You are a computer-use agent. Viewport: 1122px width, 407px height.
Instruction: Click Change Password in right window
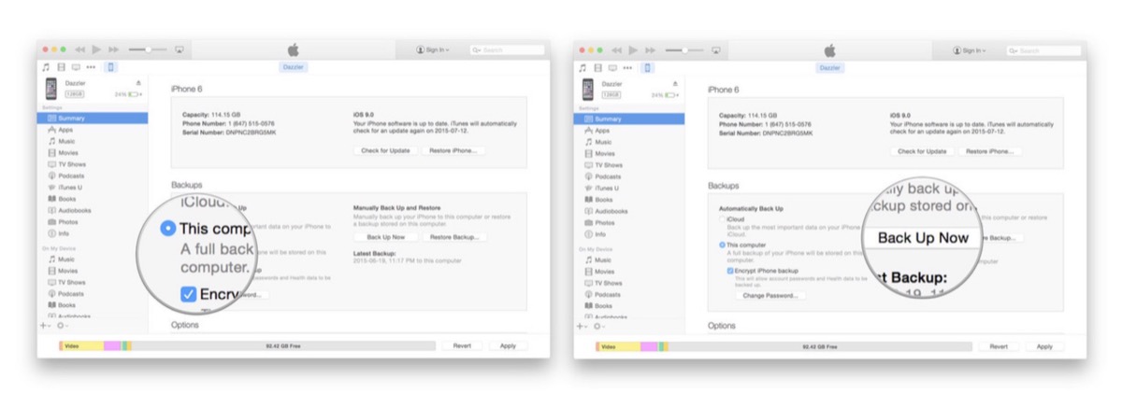coord(770,295)
